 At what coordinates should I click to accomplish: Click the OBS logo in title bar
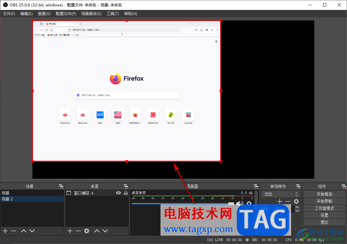click(5, 5)
